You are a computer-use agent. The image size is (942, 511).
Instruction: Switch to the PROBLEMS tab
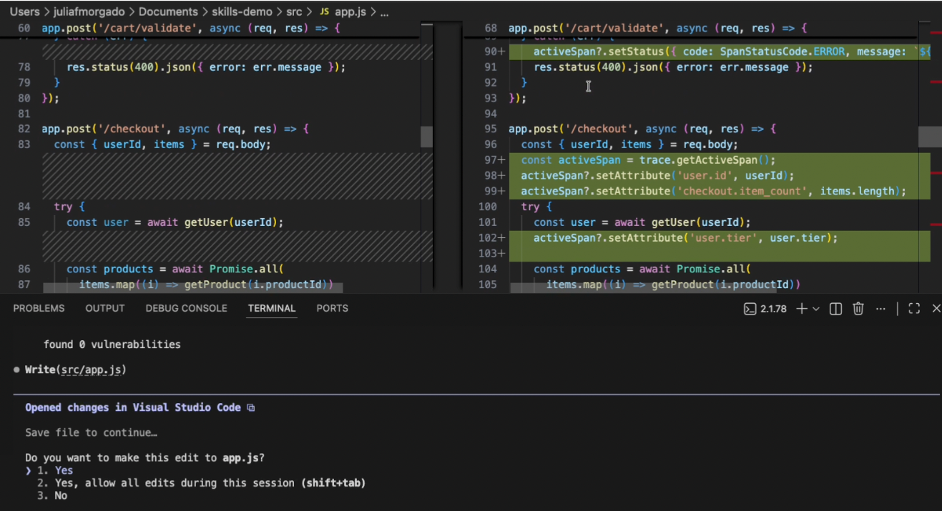(39, 308)
